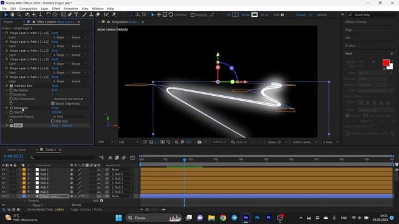This screenshot has width=399, height=224.
Task: Collapse the Contents group twirl arrow
Action: click(x=25, y=200)
